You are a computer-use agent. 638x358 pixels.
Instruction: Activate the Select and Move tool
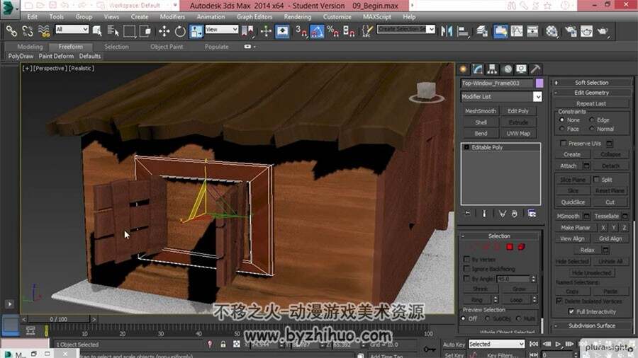pos(164,31)
